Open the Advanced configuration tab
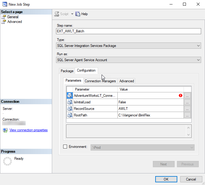 (x=127, y=81)
